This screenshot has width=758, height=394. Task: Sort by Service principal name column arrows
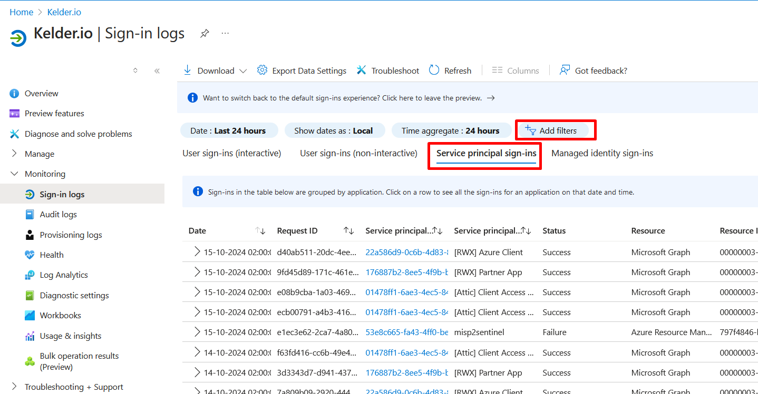coord(526,231)
